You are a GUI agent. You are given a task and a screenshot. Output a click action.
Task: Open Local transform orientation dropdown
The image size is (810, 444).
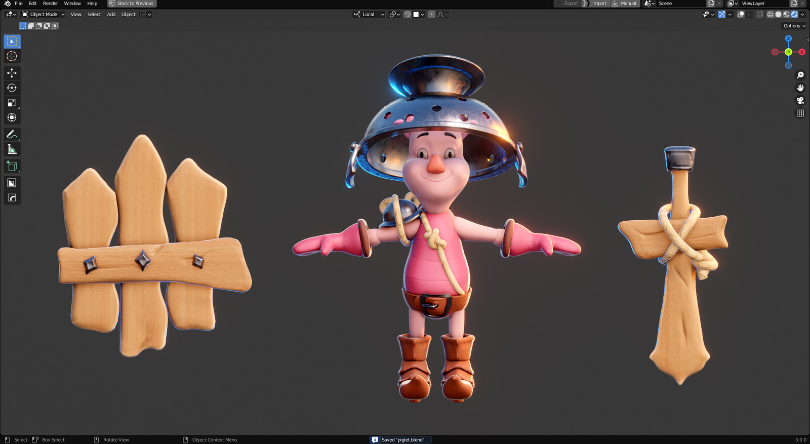click(369, 15)
